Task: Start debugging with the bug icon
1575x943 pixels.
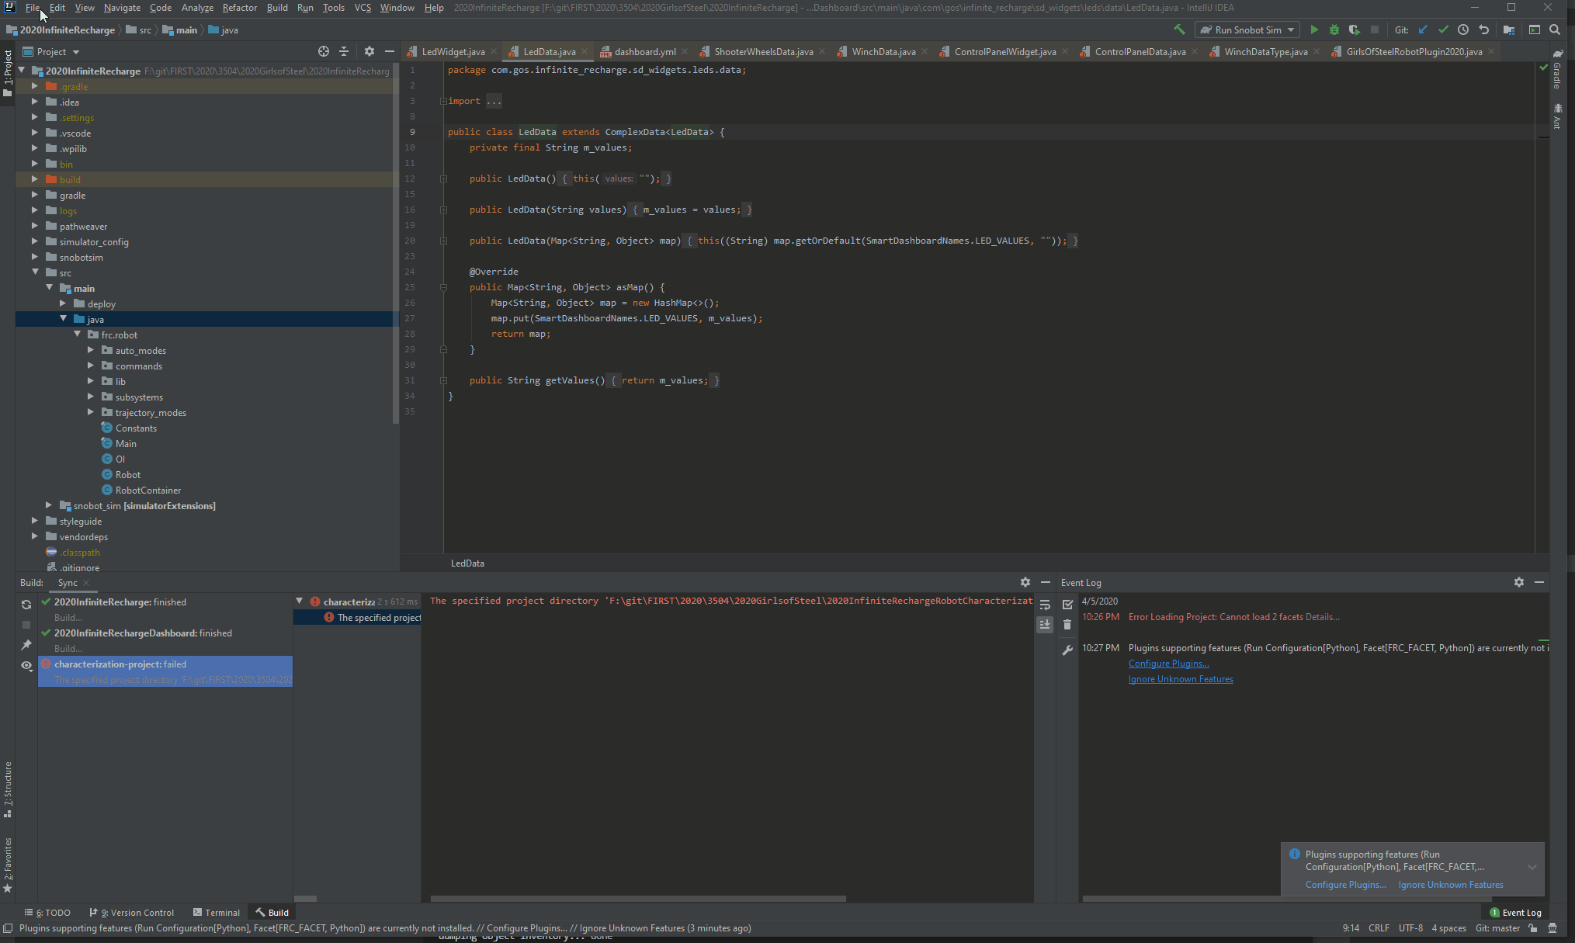Action: 1334,29
